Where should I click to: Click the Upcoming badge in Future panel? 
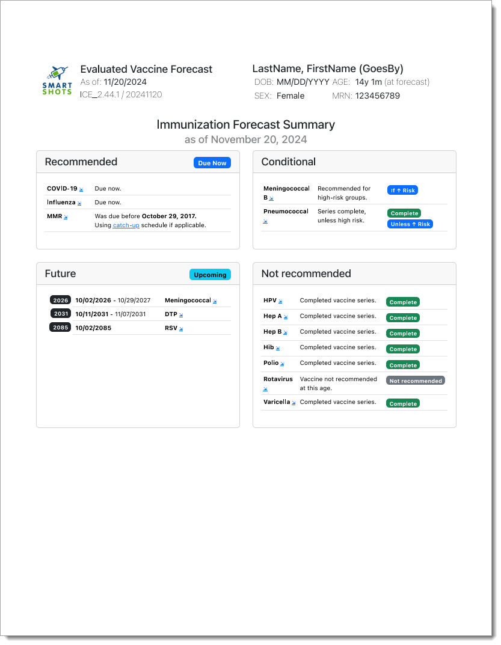click(x=210, y=275)
